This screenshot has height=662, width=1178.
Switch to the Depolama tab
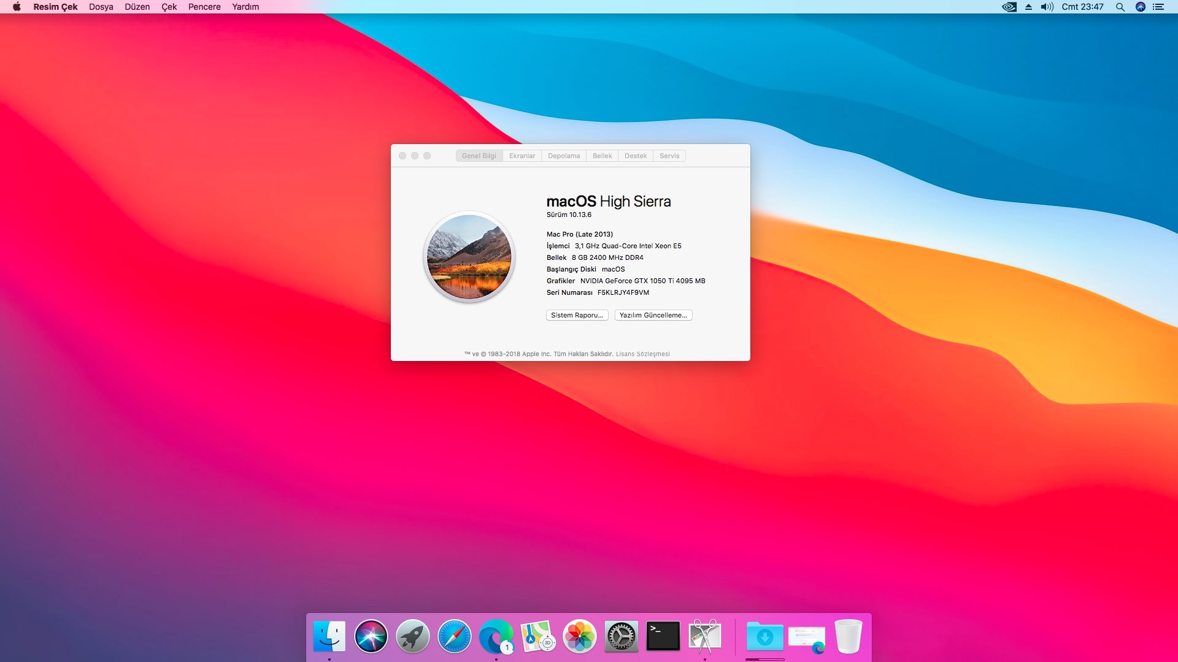(563, 156)
